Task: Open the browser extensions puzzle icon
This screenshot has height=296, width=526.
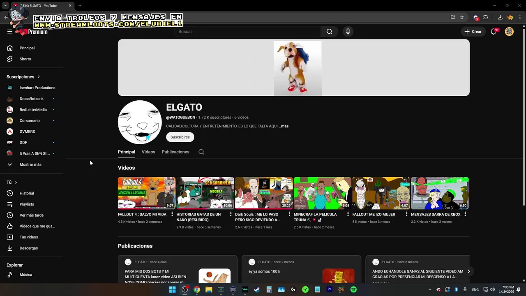Action: tap(486, 17)
